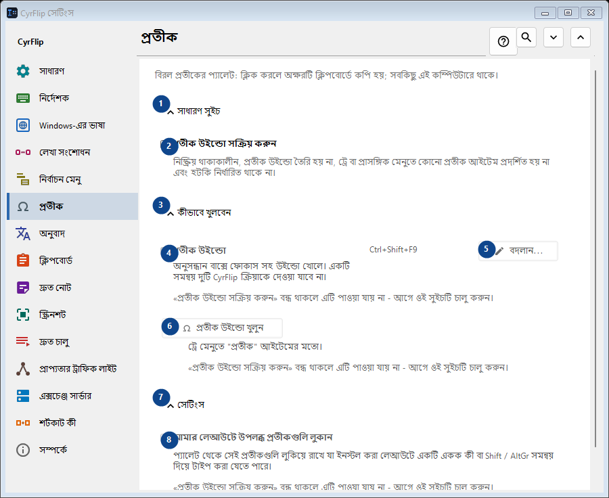
Task: Click the Ctrl+Shift+F9 shortcut text
Action: 393,250
